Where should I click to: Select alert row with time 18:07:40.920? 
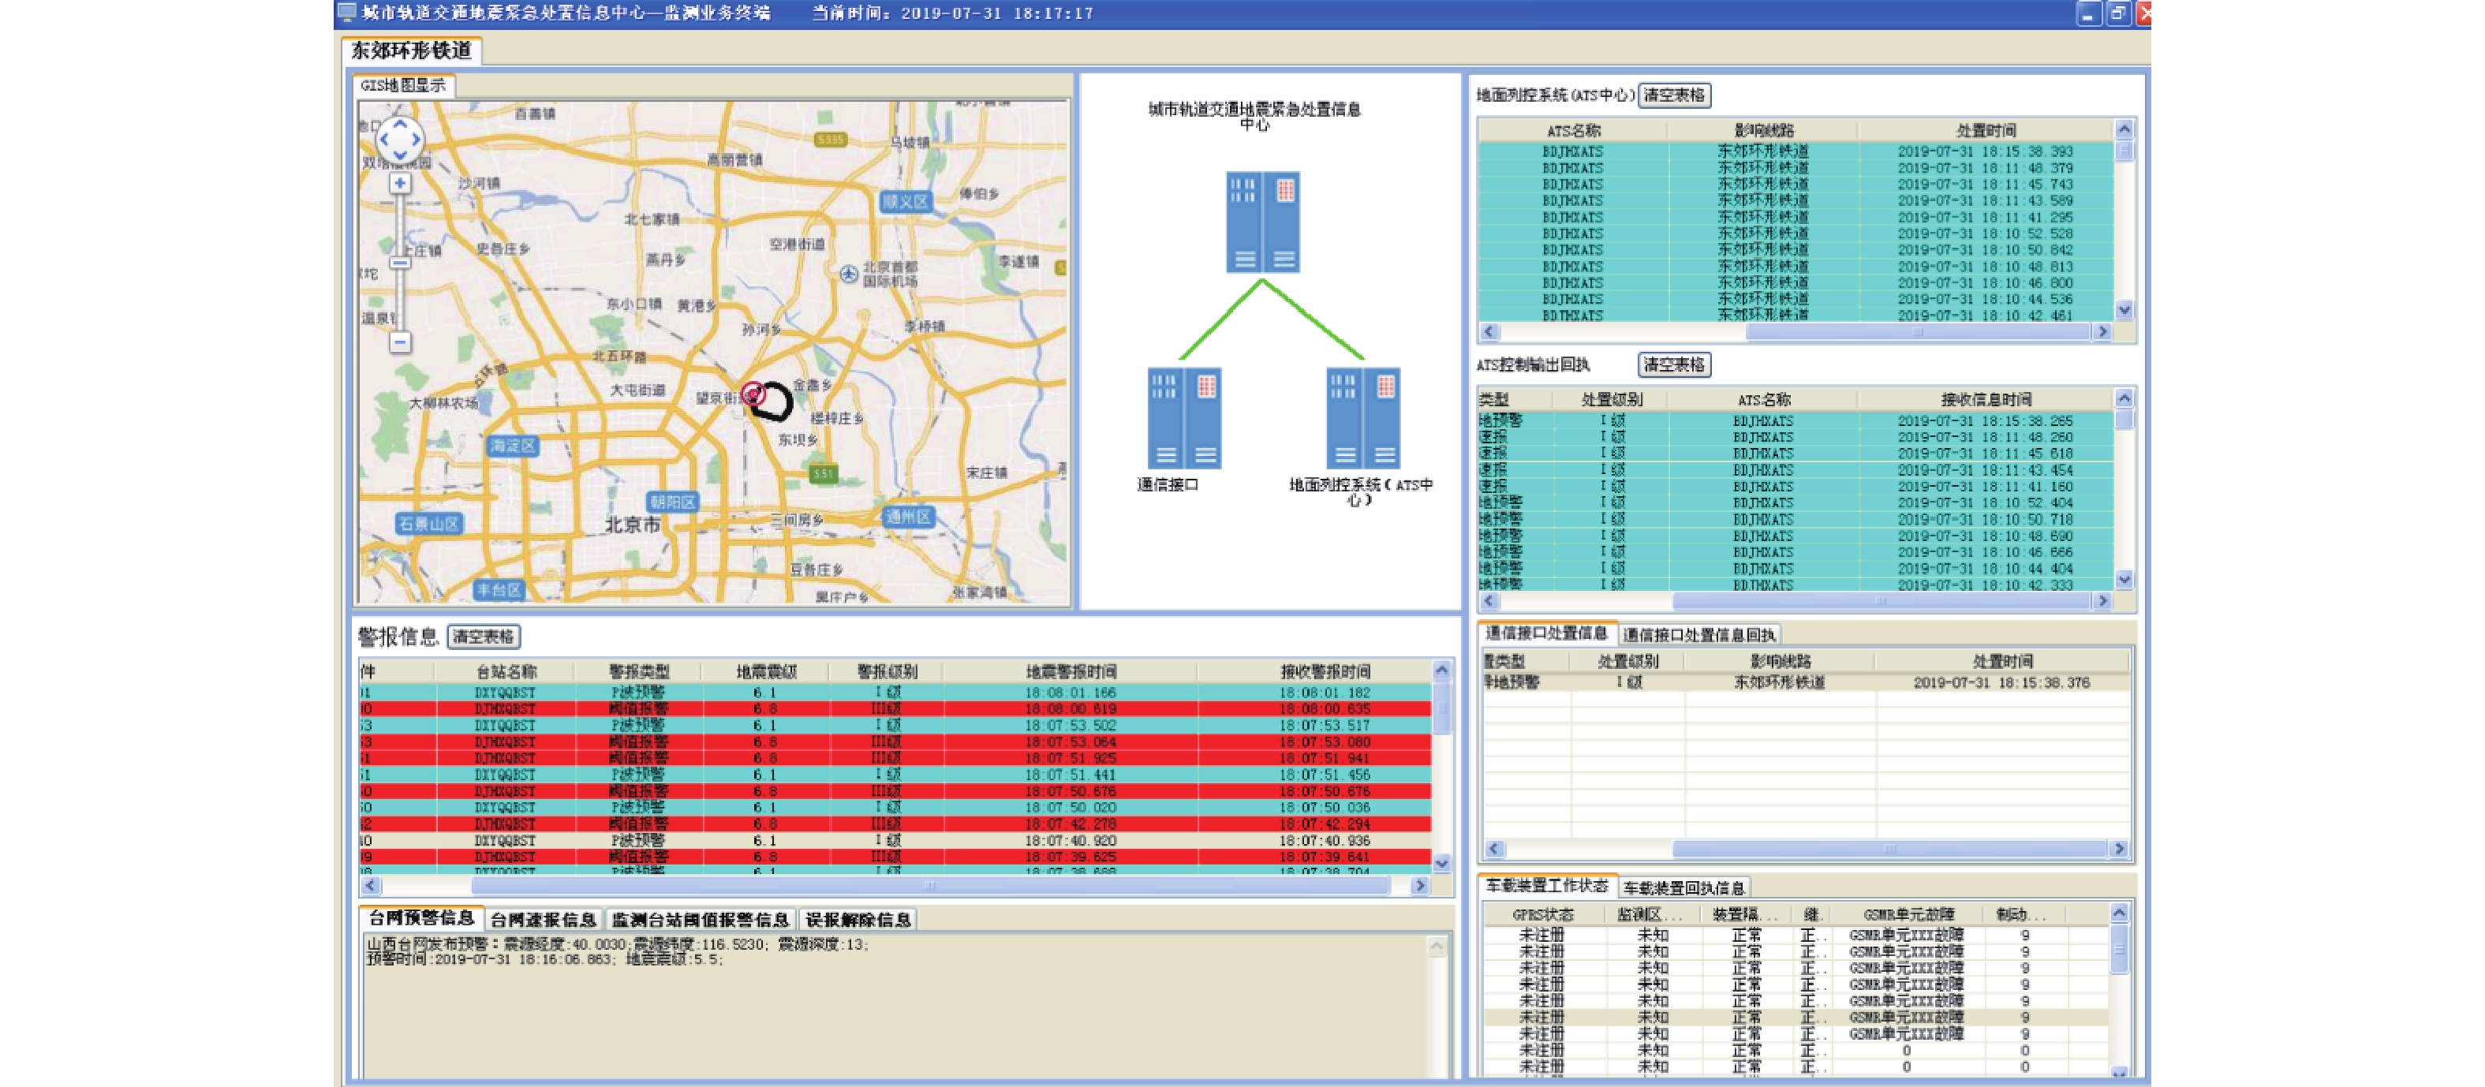click(895, 841)
